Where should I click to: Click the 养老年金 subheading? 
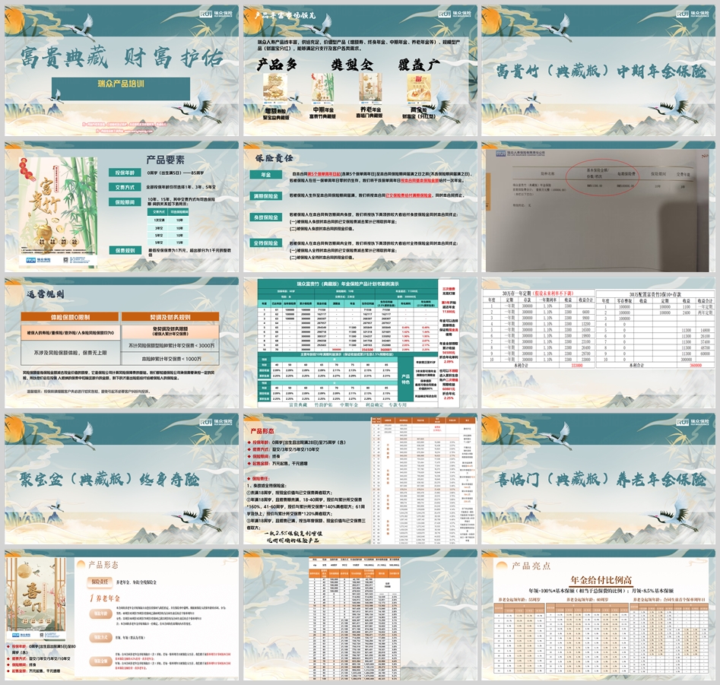pos(108,598)
